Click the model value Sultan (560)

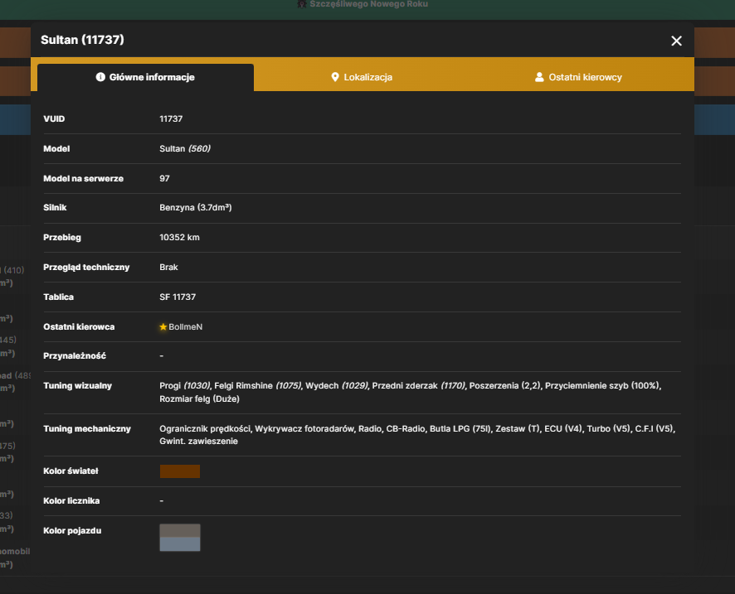185,148
